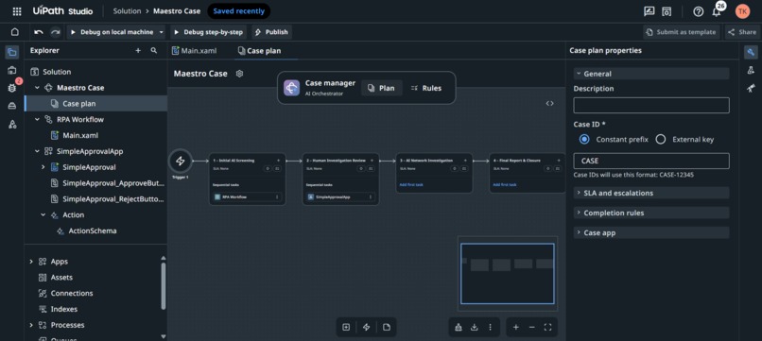Add a new item with Explorer plus icon
This screenshot has width=762, height=341.
click(x=138, y=50)
